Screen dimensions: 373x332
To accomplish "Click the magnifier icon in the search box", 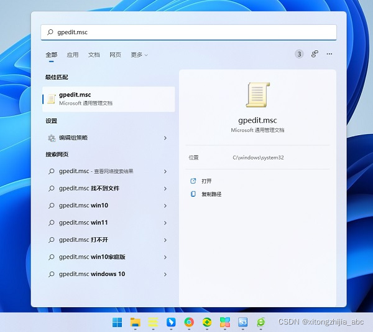I will click(50, 32).
